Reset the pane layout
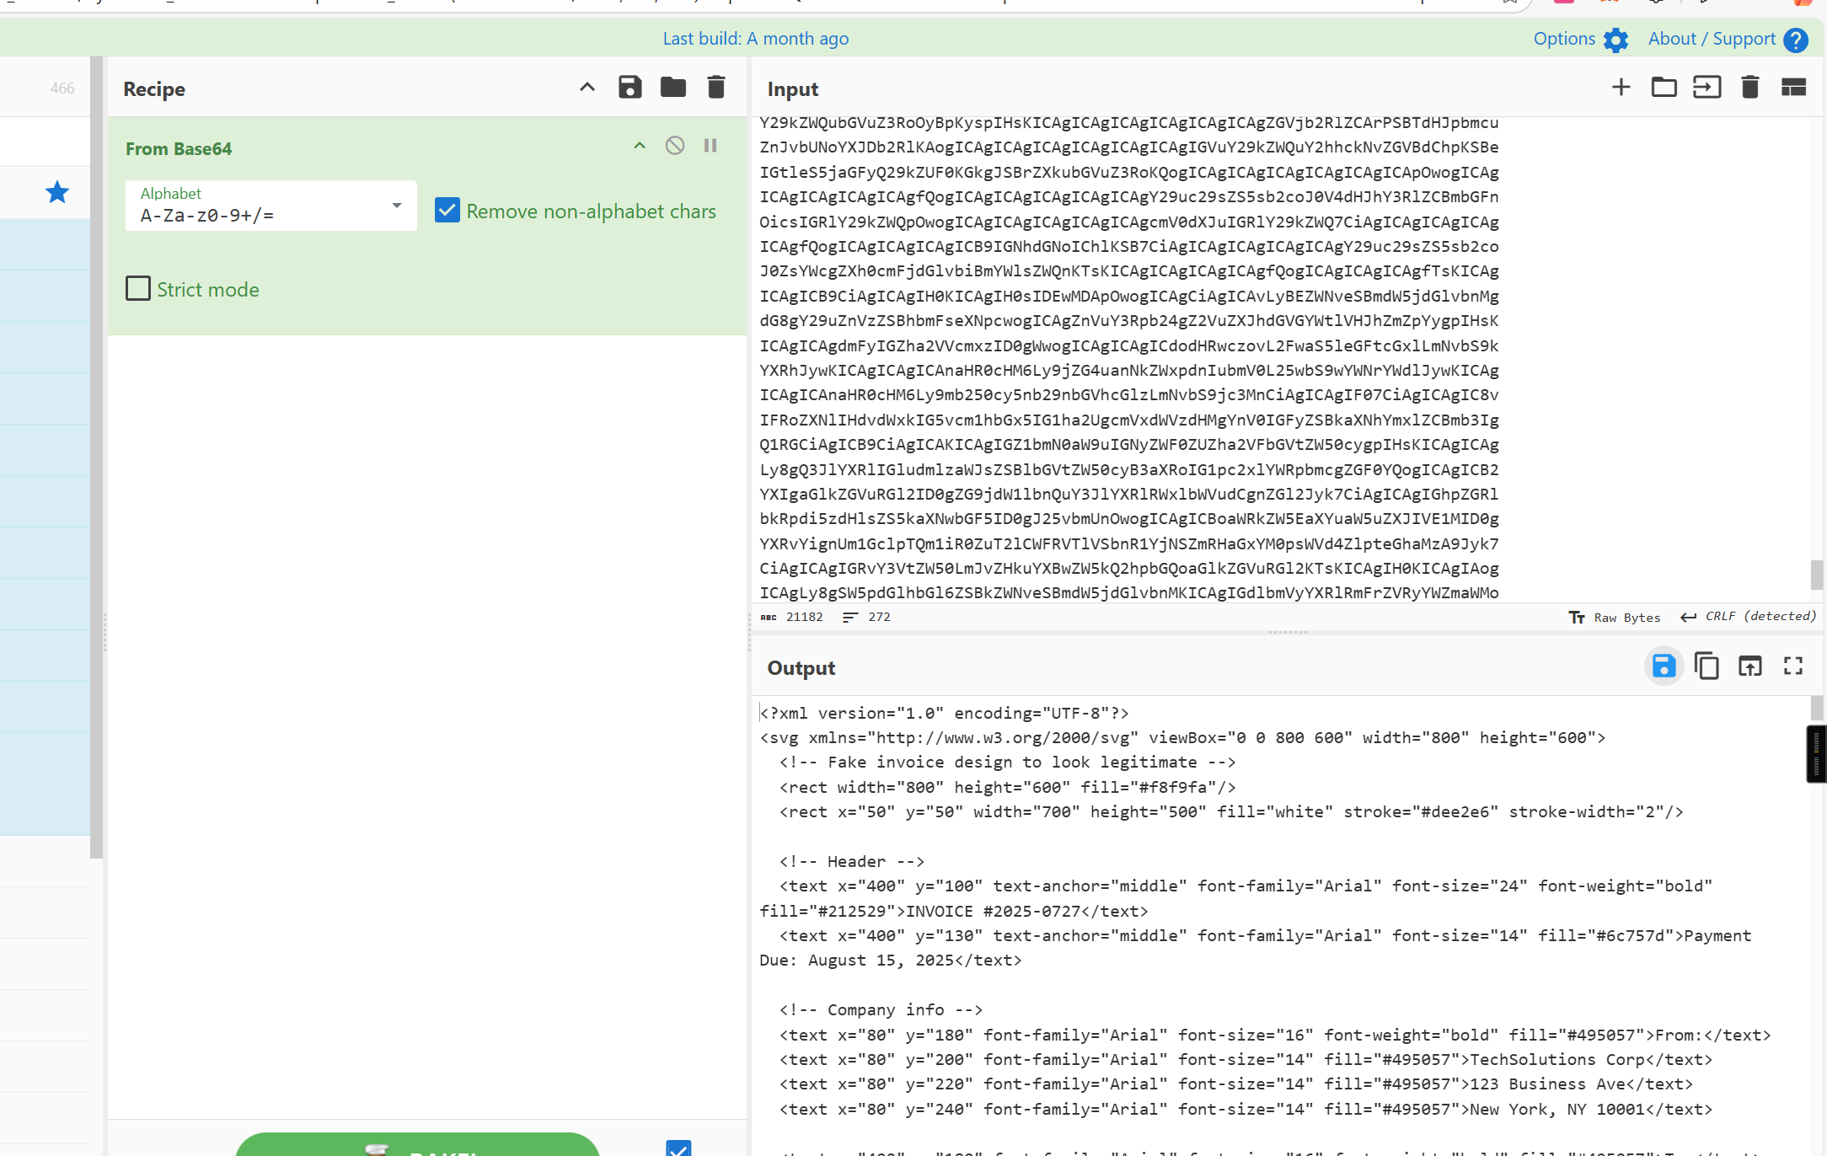This screenshot has width=1827, height=1156. [1792, 88]
